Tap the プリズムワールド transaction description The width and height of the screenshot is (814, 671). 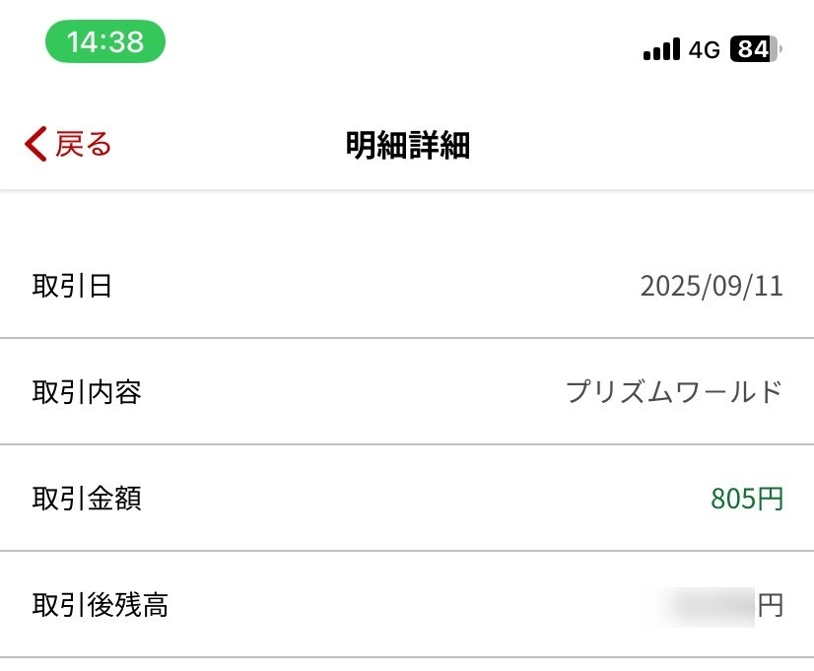(674, 392)
